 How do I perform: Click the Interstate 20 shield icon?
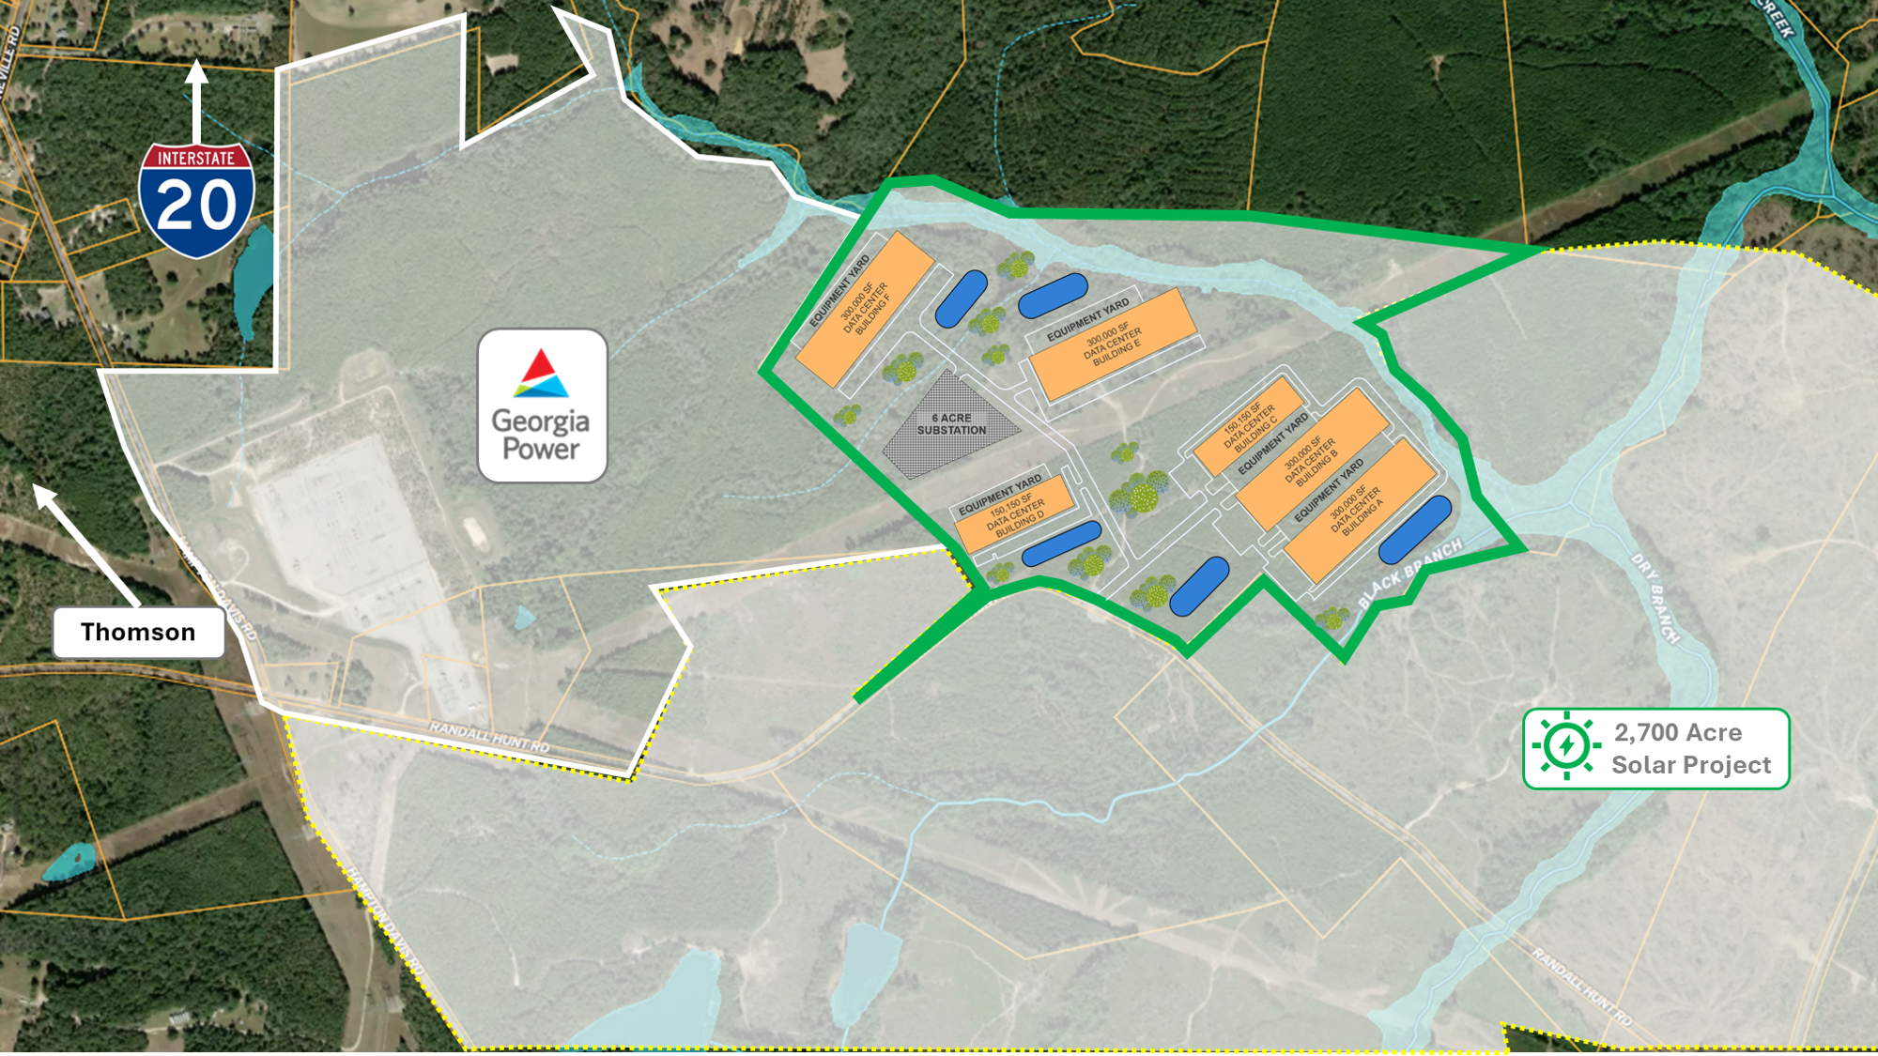tap(196, 201)
